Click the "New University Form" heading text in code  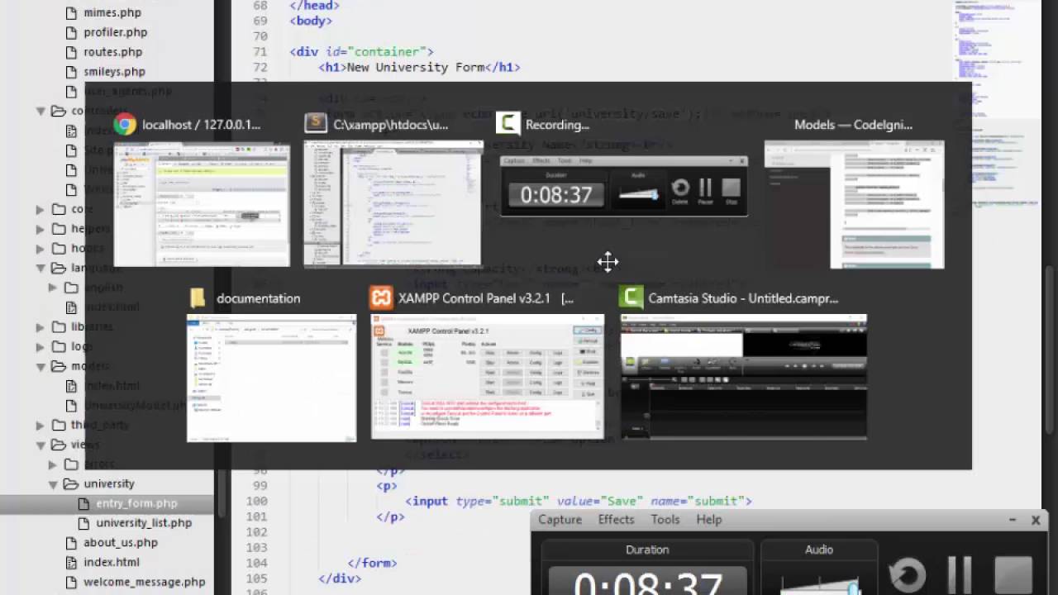pos(416,68)
